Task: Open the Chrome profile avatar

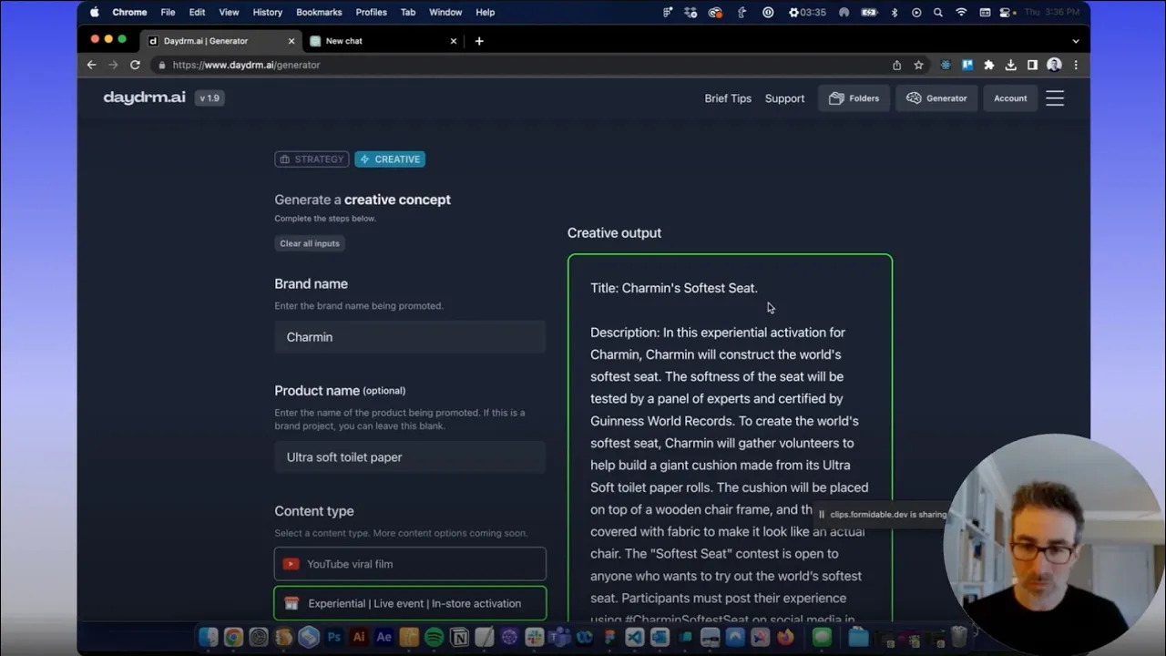Action: 1054,65
